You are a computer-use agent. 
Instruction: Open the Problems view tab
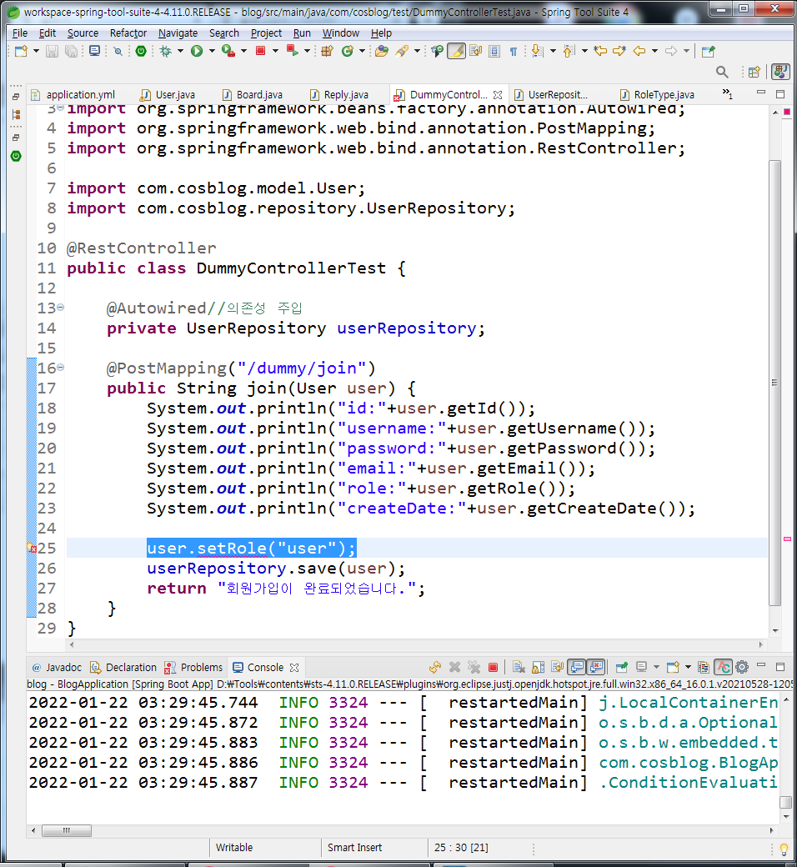tap(194, 668)
